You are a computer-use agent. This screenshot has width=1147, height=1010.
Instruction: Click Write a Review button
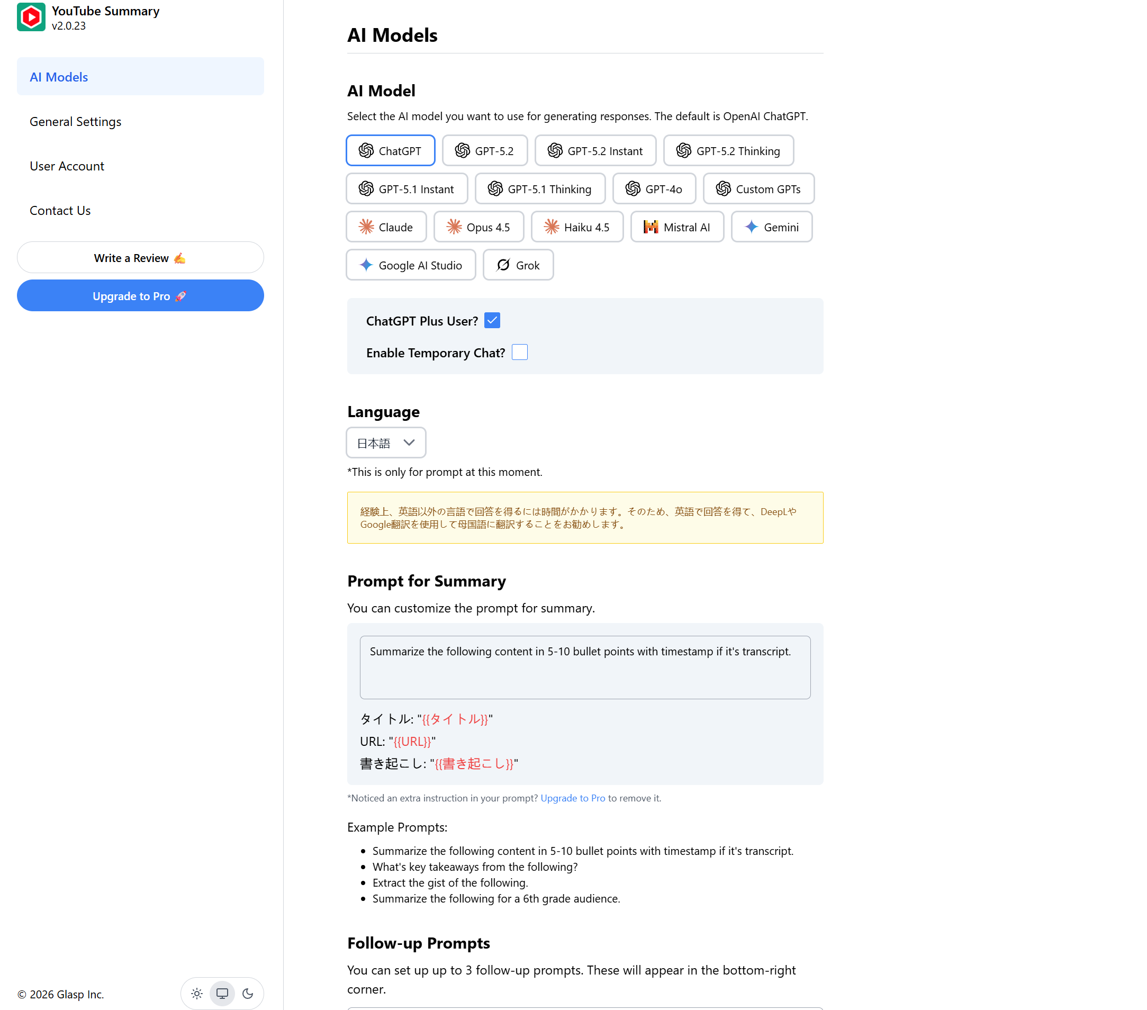pos(140,258)
